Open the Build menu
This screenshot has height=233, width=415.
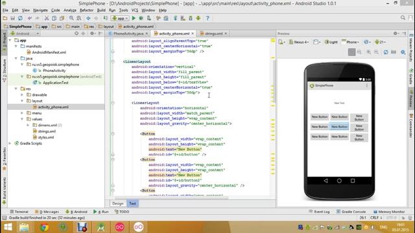101,10
